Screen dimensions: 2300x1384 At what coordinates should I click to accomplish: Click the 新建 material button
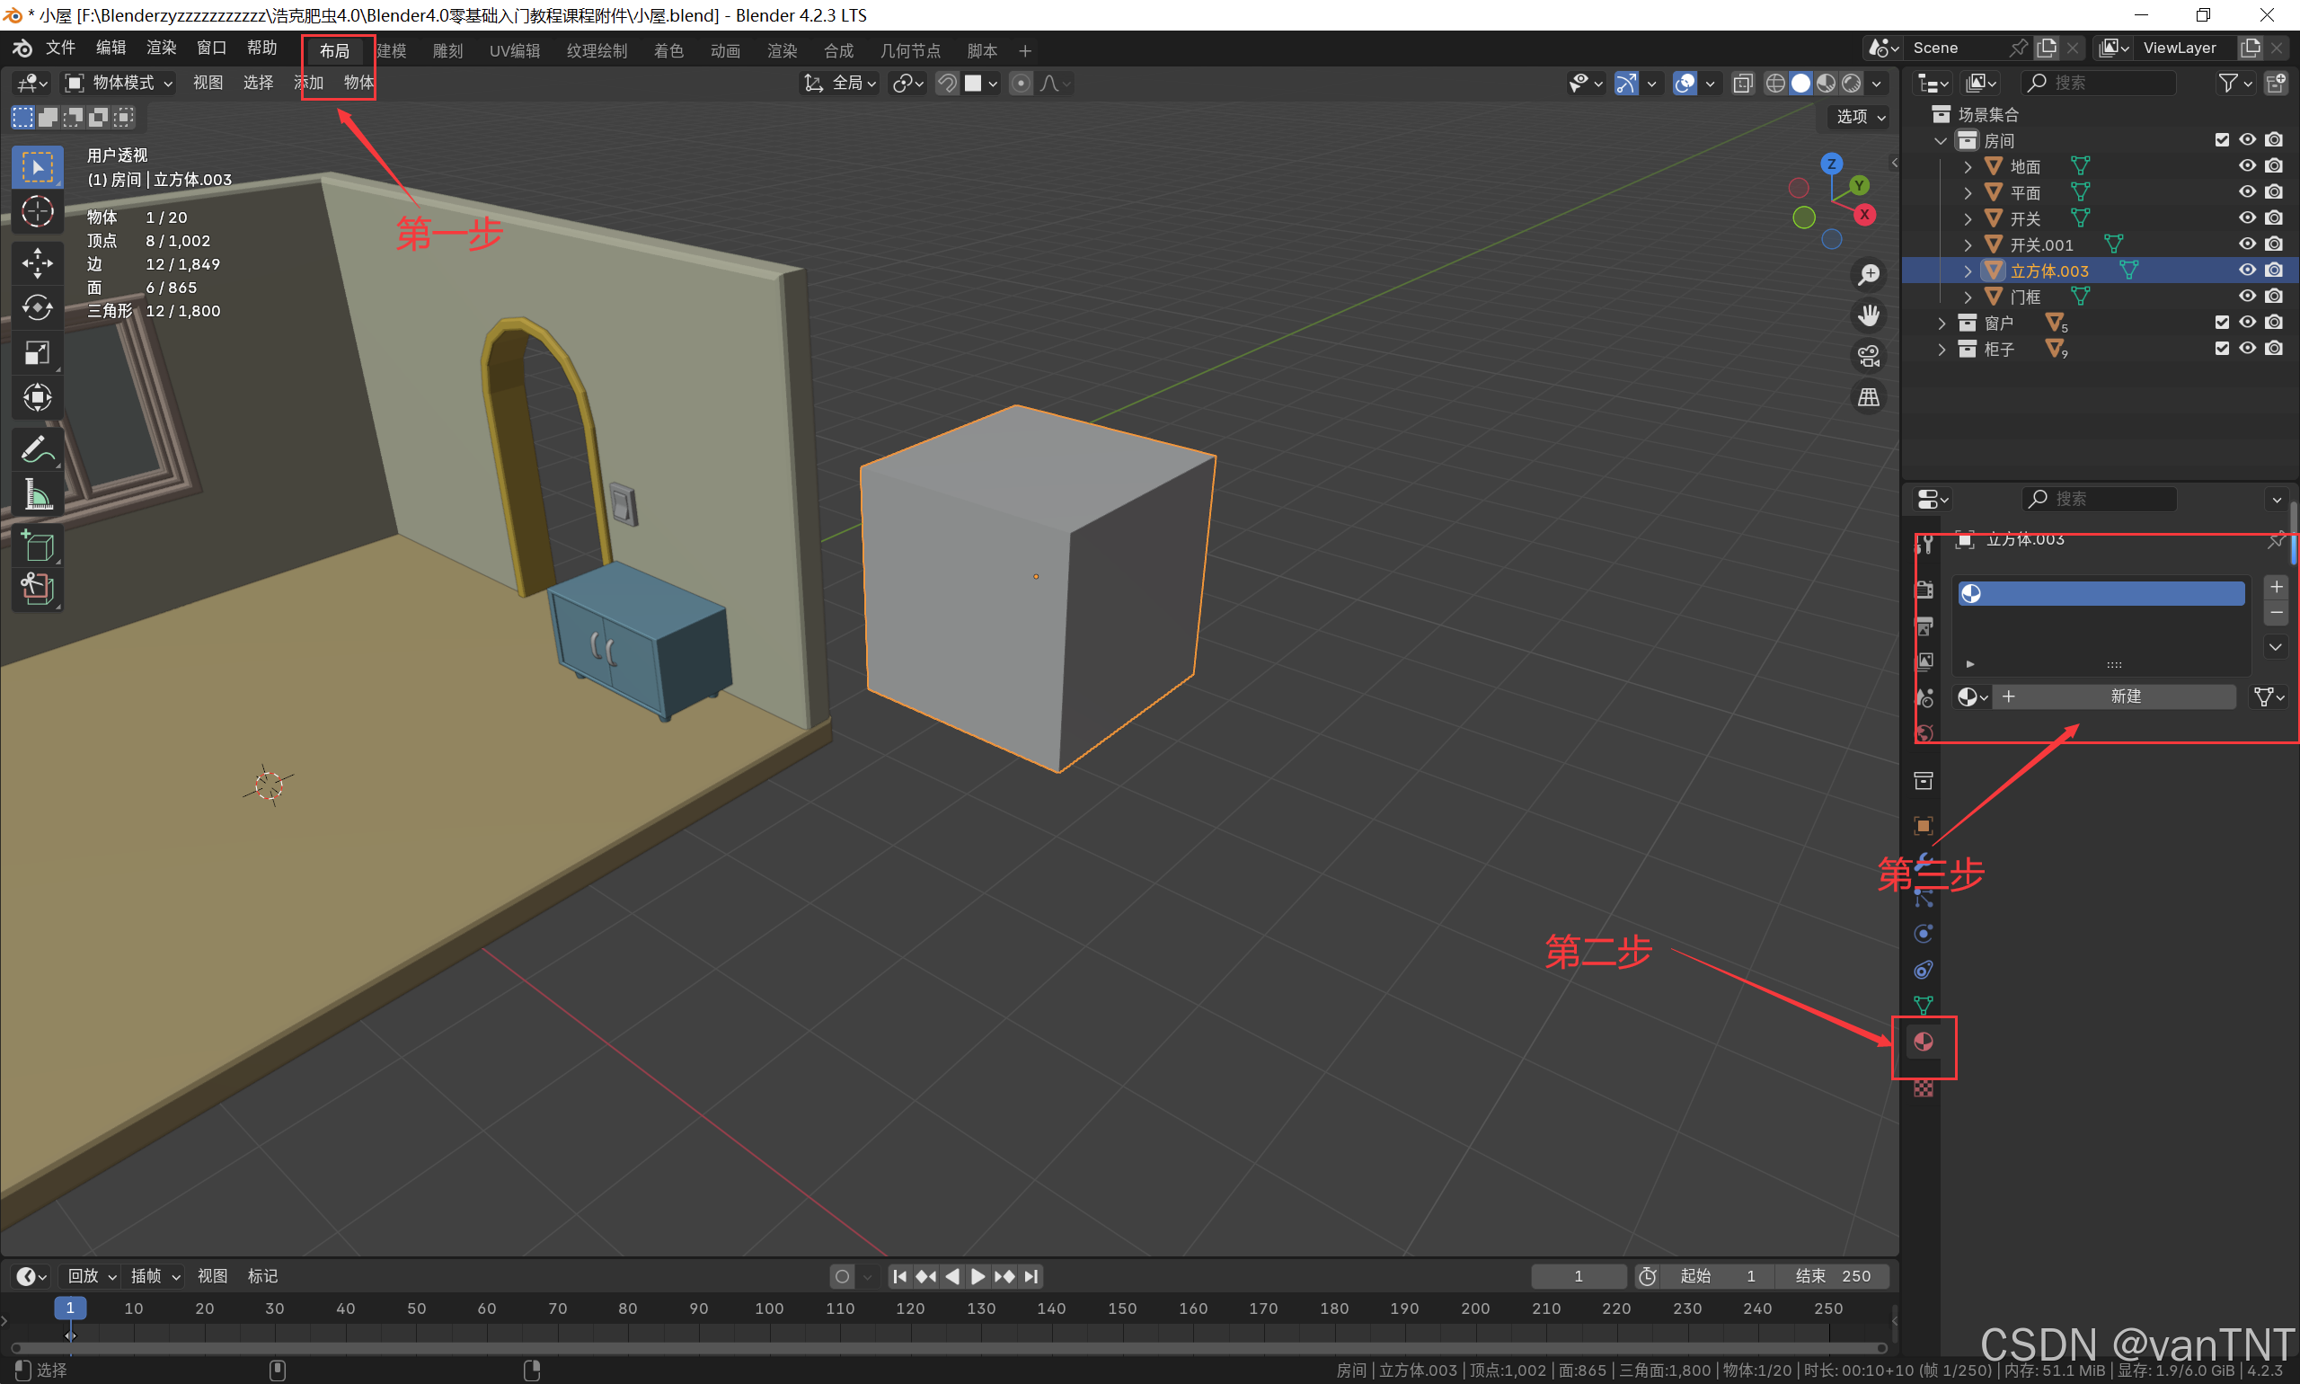[2125, 696]
